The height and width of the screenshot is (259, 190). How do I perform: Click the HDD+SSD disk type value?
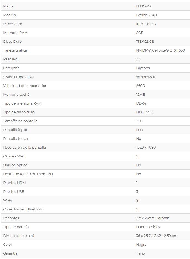click(x=145, y=112)
